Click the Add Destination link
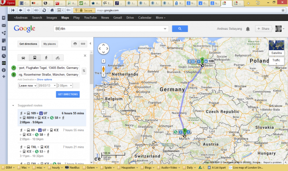 [26, 79]
